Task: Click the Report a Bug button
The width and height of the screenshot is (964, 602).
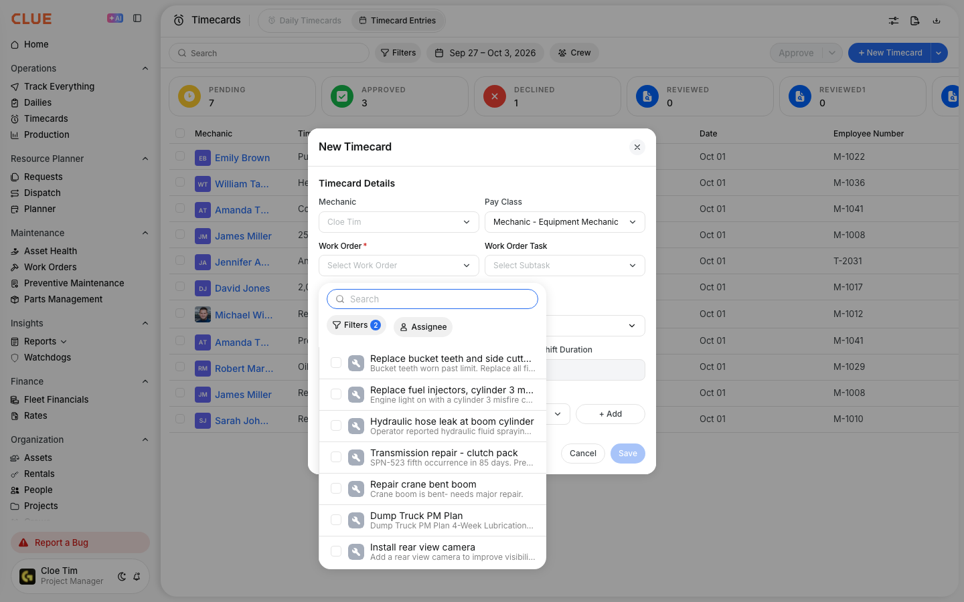Action: [80, 542]
